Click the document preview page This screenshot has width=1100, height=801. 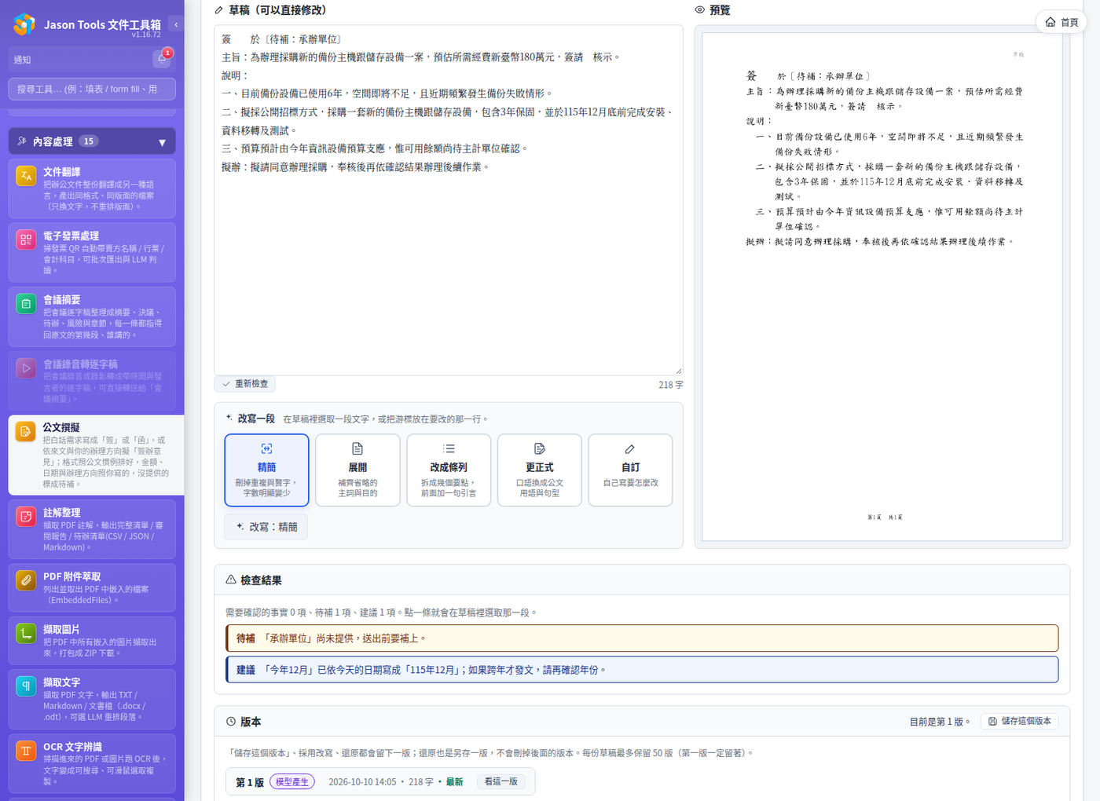[x=882, y=287]
